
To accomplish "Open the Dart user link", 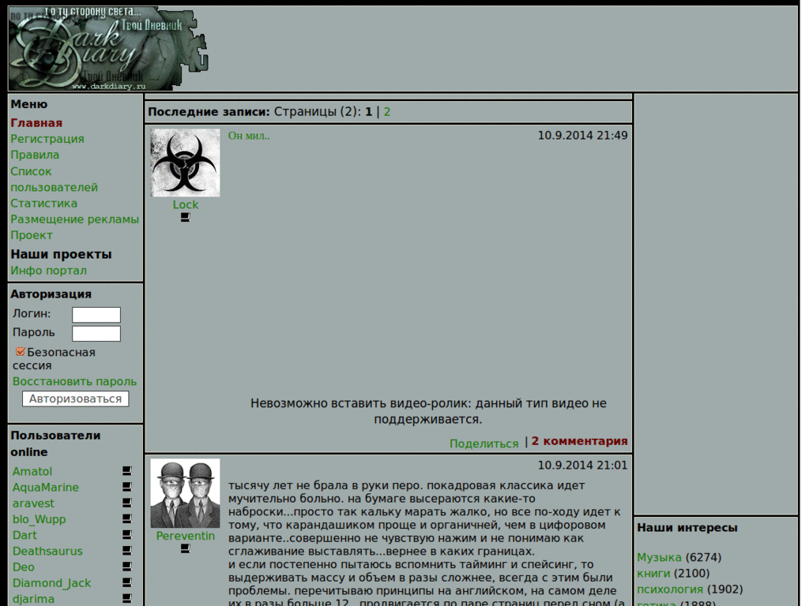I will point(24,536).
